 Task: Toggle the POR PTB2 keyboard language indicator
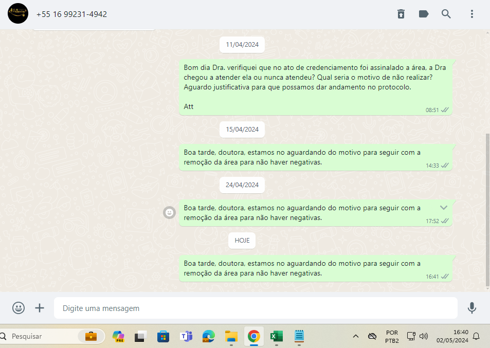391,336
